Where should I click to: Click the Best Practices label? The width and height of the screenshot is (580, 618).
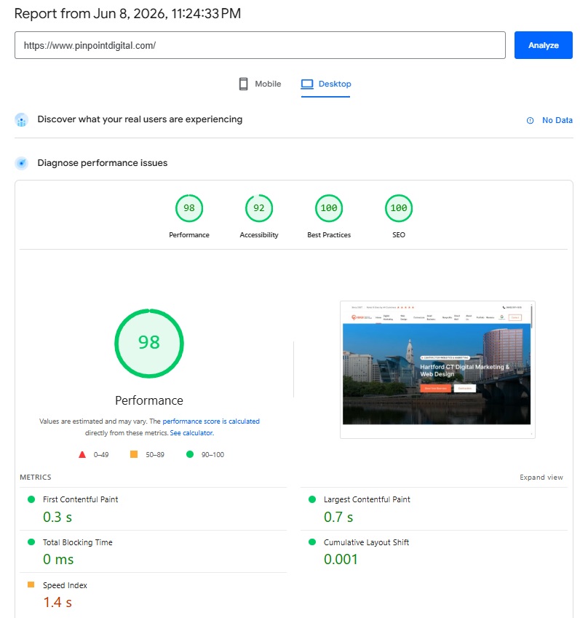pyautogui.click(x=329, y=235)
